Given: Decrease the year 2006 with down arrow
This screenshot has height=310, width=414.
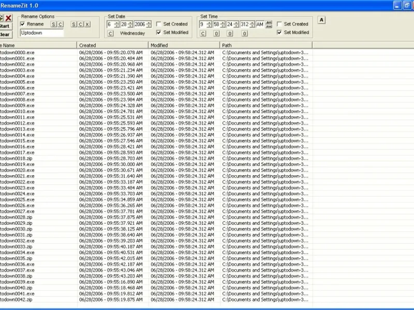Looking at the screenshot, I should click(149, 26).
